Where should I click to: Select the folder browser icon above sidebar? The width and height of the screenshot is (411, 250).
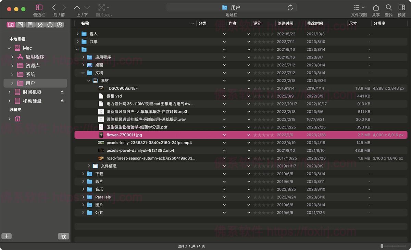[x=10, y=25]
